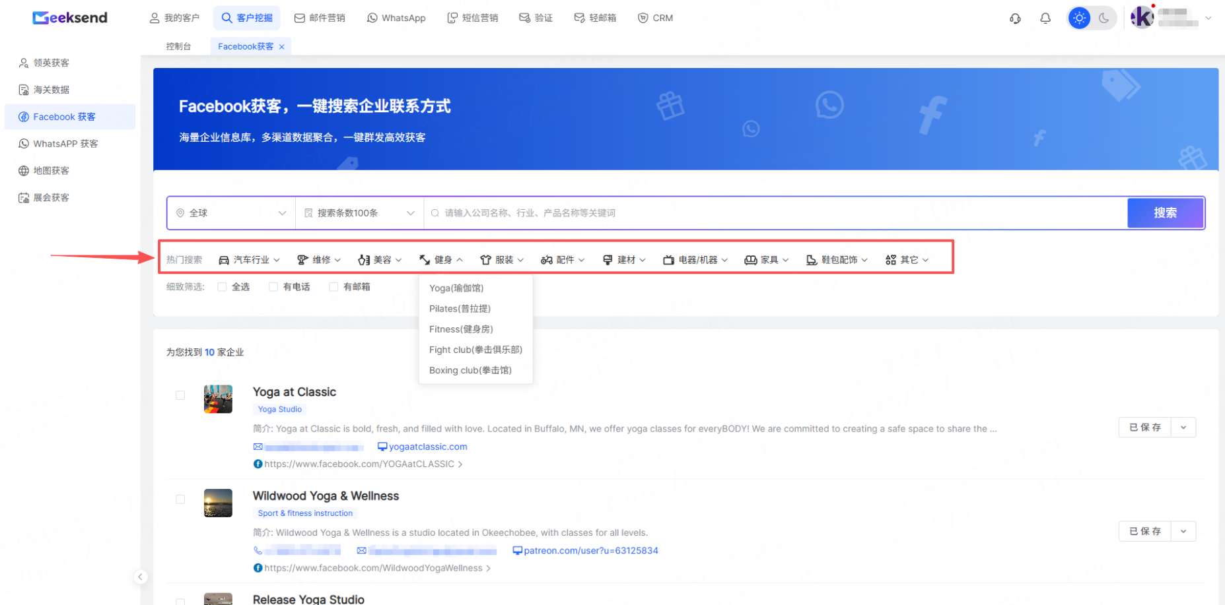Open 短信营销 menu
1225x605 pixels.
tap(473, 18)
